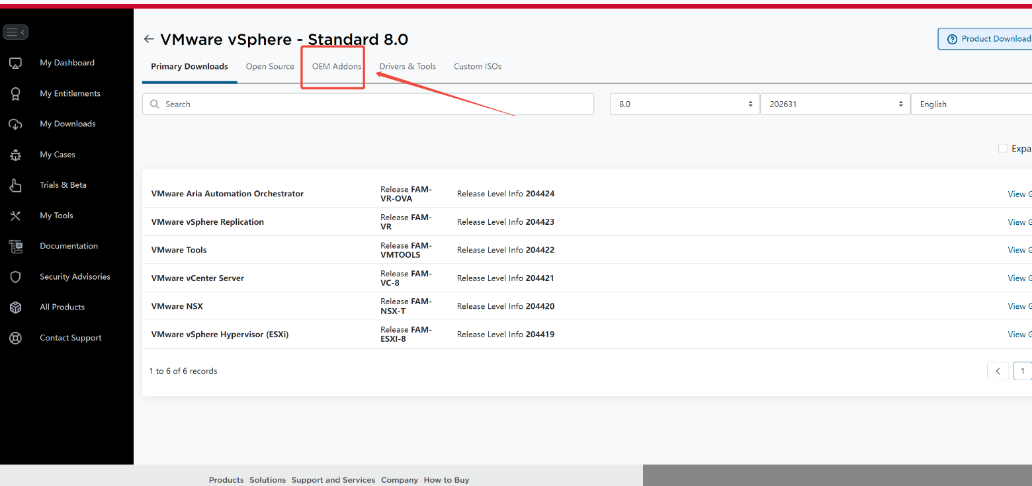Browse All Products

pos(62,307)
